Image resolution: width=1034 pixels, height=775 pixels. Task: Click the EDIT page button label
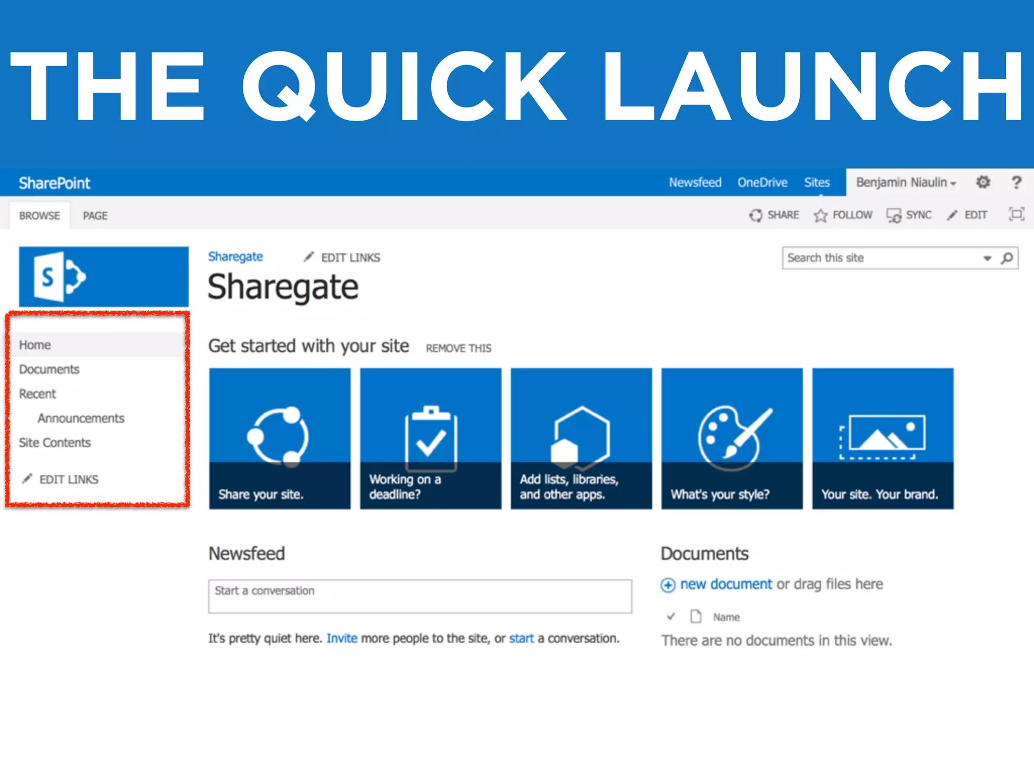coord(975,215)
